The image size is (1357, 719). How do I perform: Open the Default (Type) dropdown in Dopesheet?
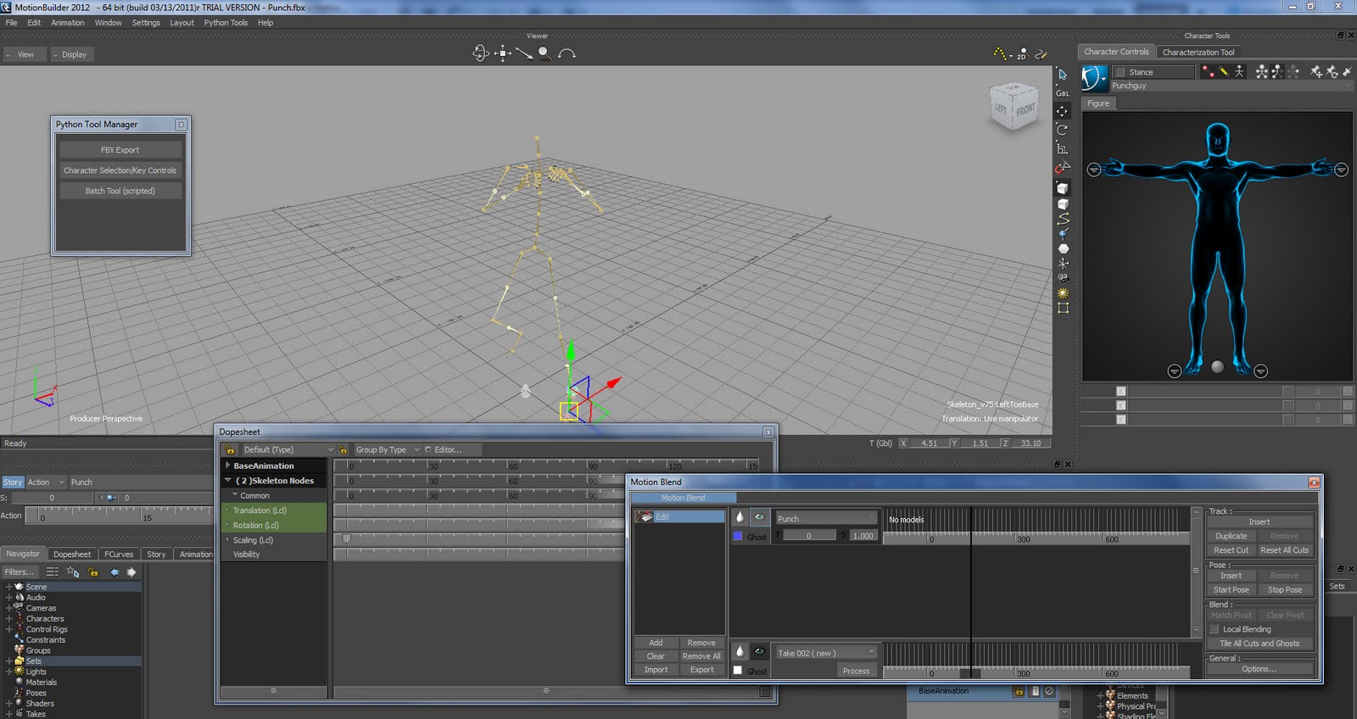288,449
